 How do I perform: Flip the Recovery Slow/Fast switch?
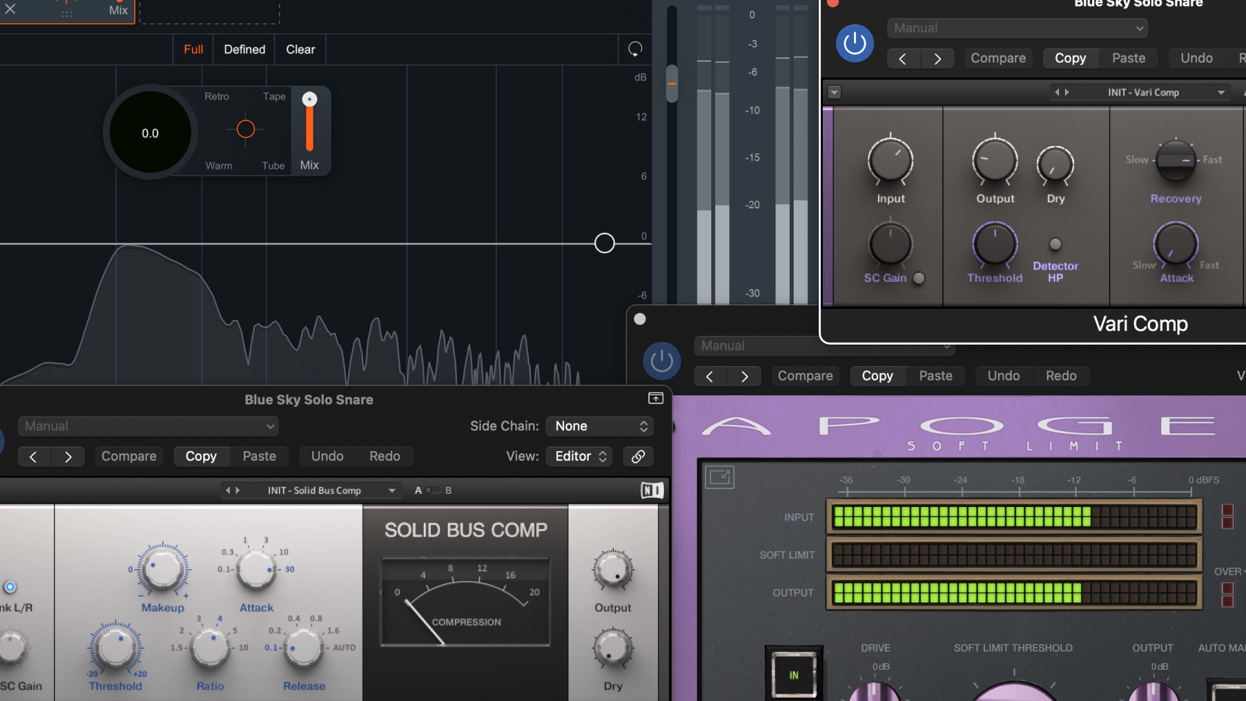tap(1175, 160)
